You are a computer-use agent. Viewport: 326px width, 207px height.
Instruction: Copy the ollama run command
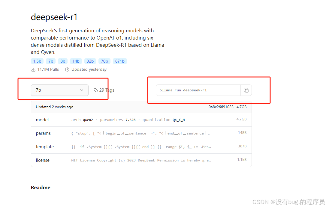246,90
